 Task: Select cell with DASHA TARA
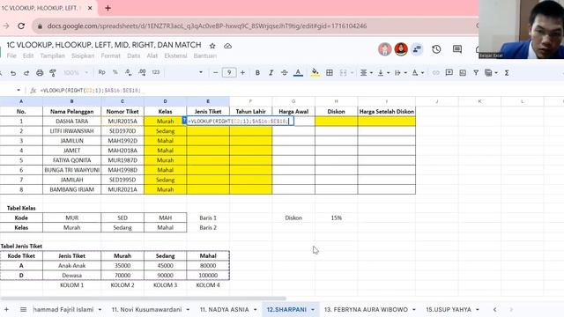tap(72, 122)
